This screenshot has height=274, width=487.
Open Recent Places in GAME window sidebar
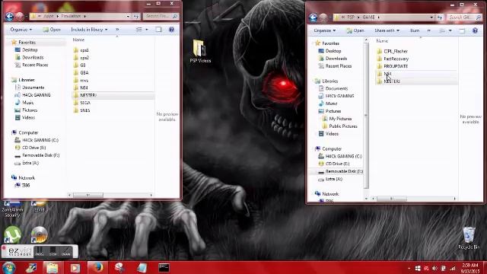pyautogui.click(x=338, y=66)
